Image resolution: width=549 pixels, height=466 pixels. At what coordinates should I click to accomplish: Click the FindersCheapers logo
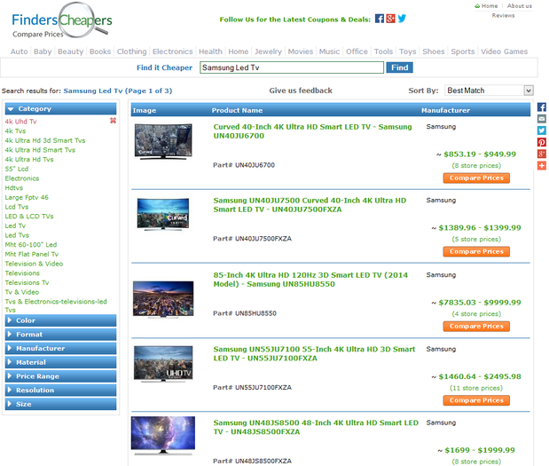tap(62, 21)
